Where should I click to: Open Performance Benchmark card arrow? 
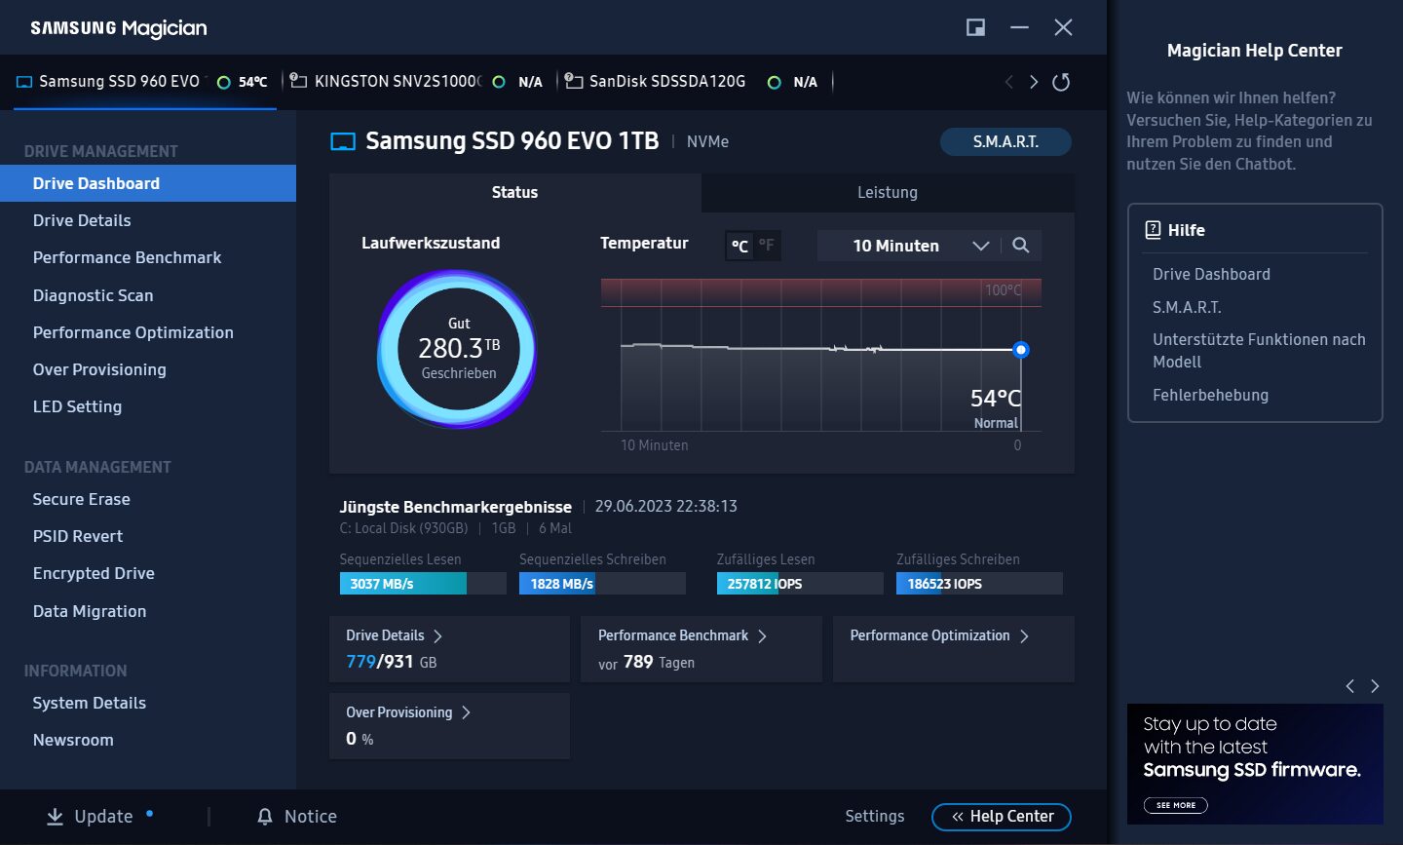point(762,635)
